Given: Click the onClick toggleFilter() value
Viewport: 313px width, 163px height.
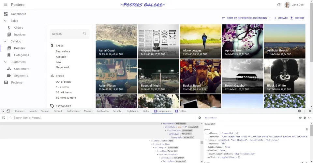Looking at the screenshot, I should coord(229,157).
